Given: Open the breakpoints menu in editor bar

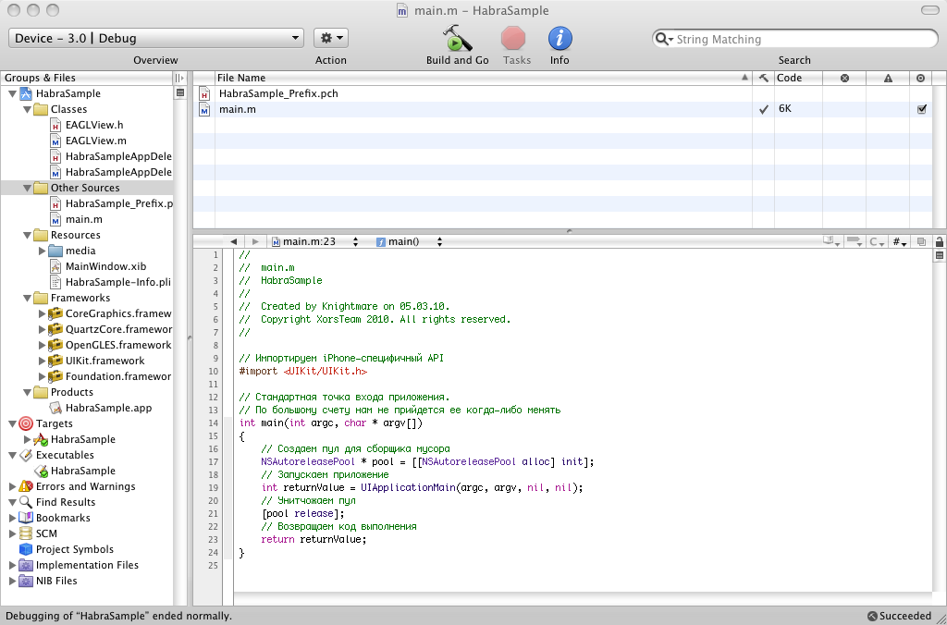Looking at the screenshot, I should pyautogui.click(x=854, y=241).
